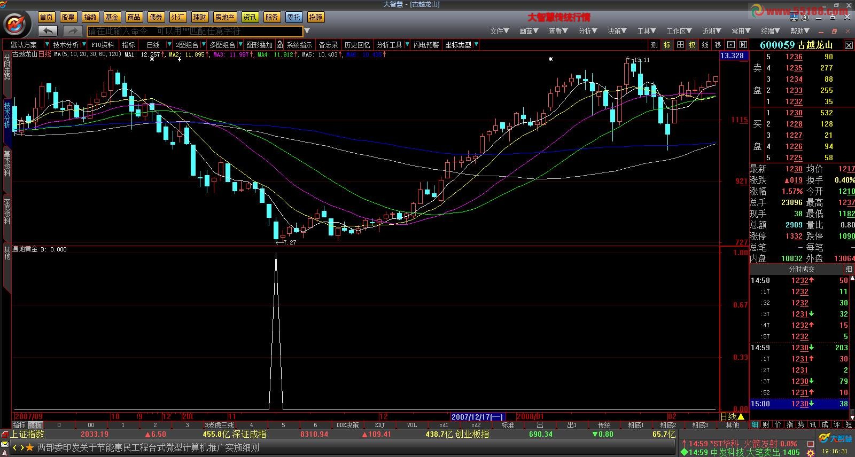This screenshot has width=855, height=457.
Task: Open the 基金 funds section
Action: coord(112,17)
